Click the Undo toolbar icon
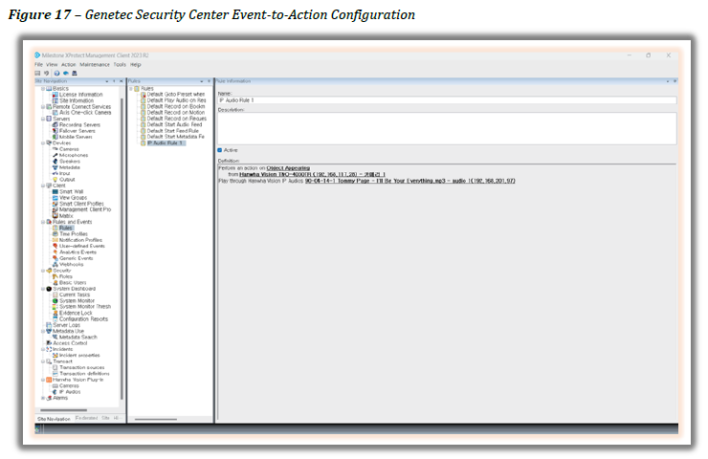708x459 pixels. 46,73
